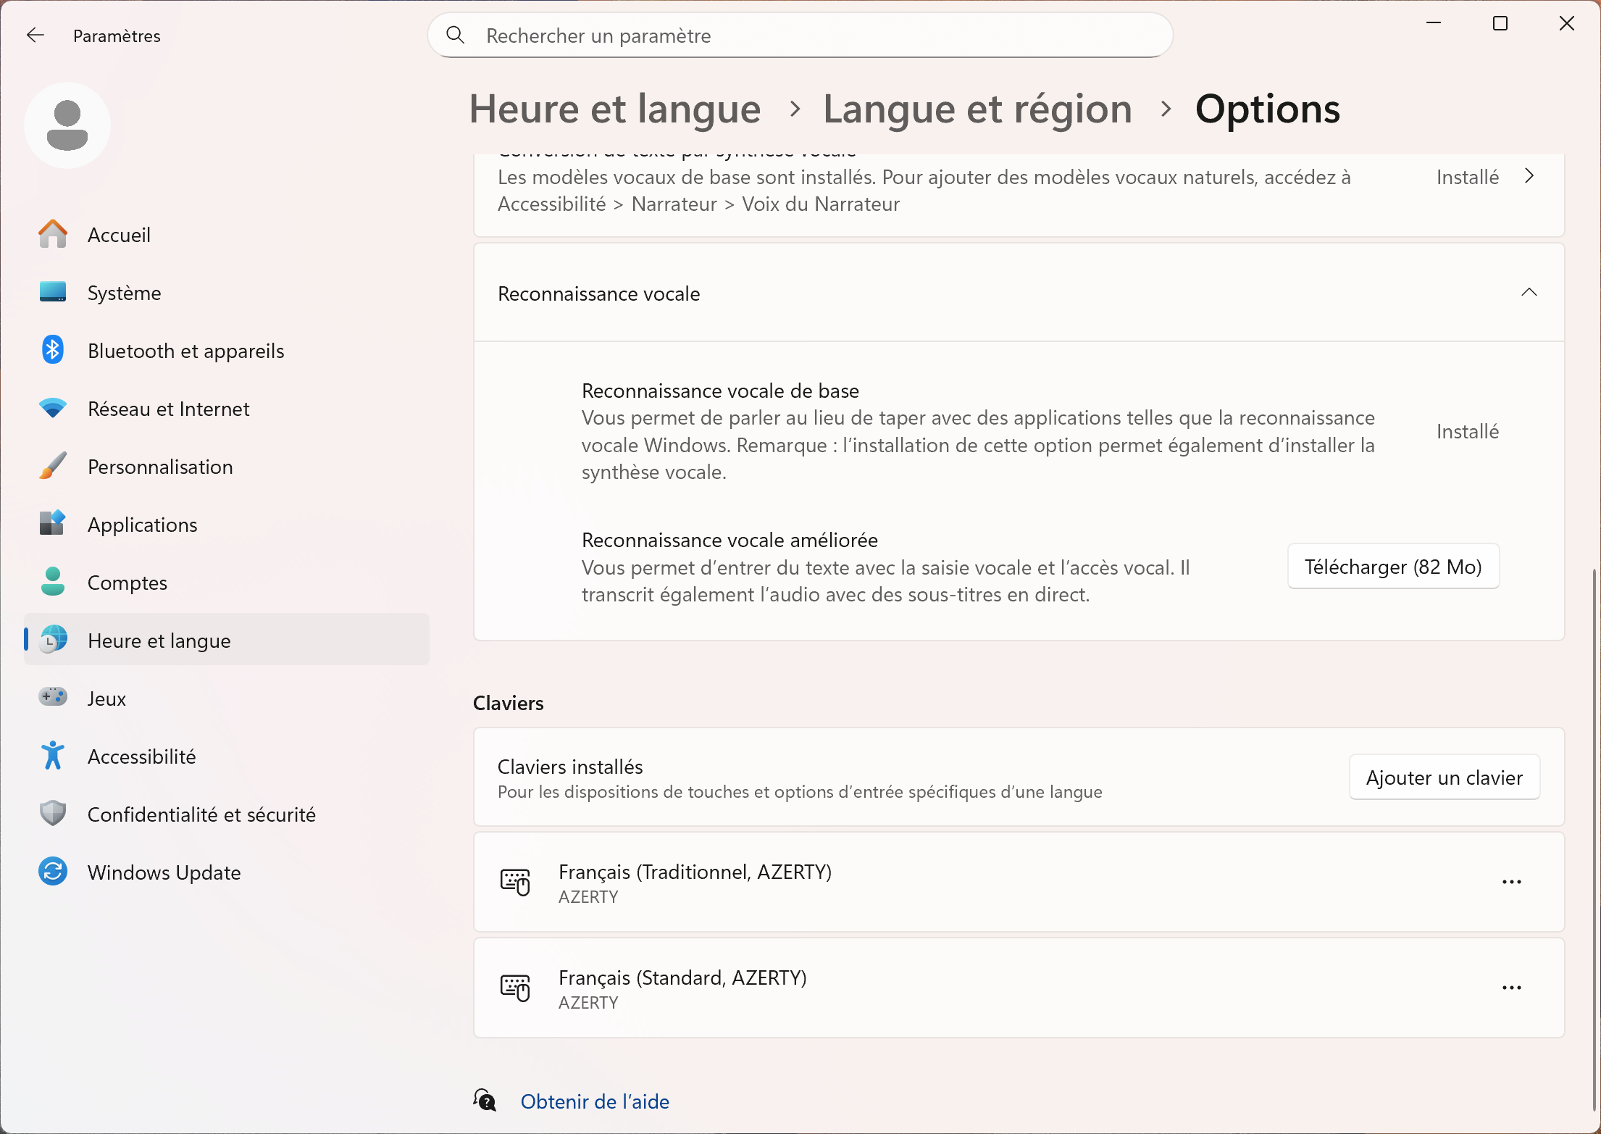Collapse the Reconnaissance vocale section
The width and height of the screenshot is (1601, 1134).
tap(1529, 293)
